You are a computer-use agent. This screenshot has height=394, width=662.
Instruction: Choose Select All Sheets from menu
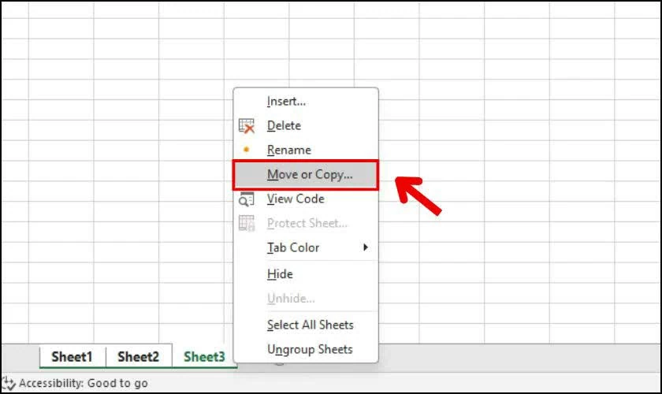[x=310, y=325]
